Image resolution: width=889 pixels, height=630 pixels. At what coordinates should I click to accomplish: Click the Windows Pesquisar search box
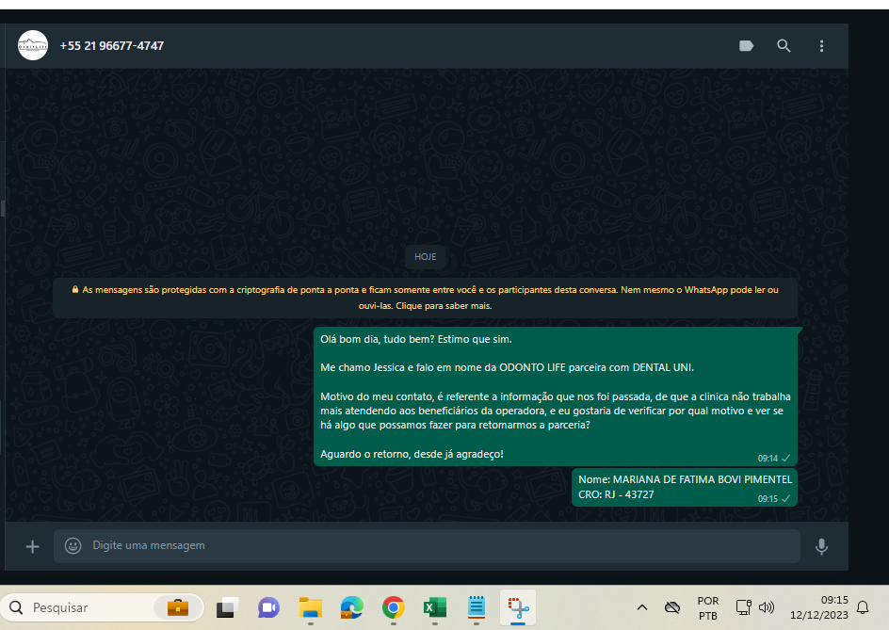[x=102, y=607]
